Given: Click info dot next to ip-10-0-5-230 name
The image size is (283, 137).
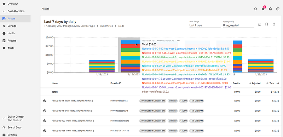Looking at the screenshot, I should [x=92, y=101].
